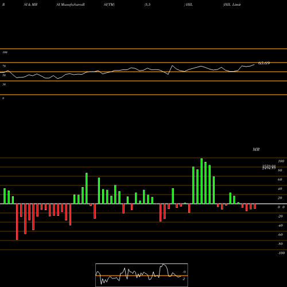The height and width of the screenshot is (287, 287).
Task: Click the '(5,5' parameter text
Action: (148, 5)
